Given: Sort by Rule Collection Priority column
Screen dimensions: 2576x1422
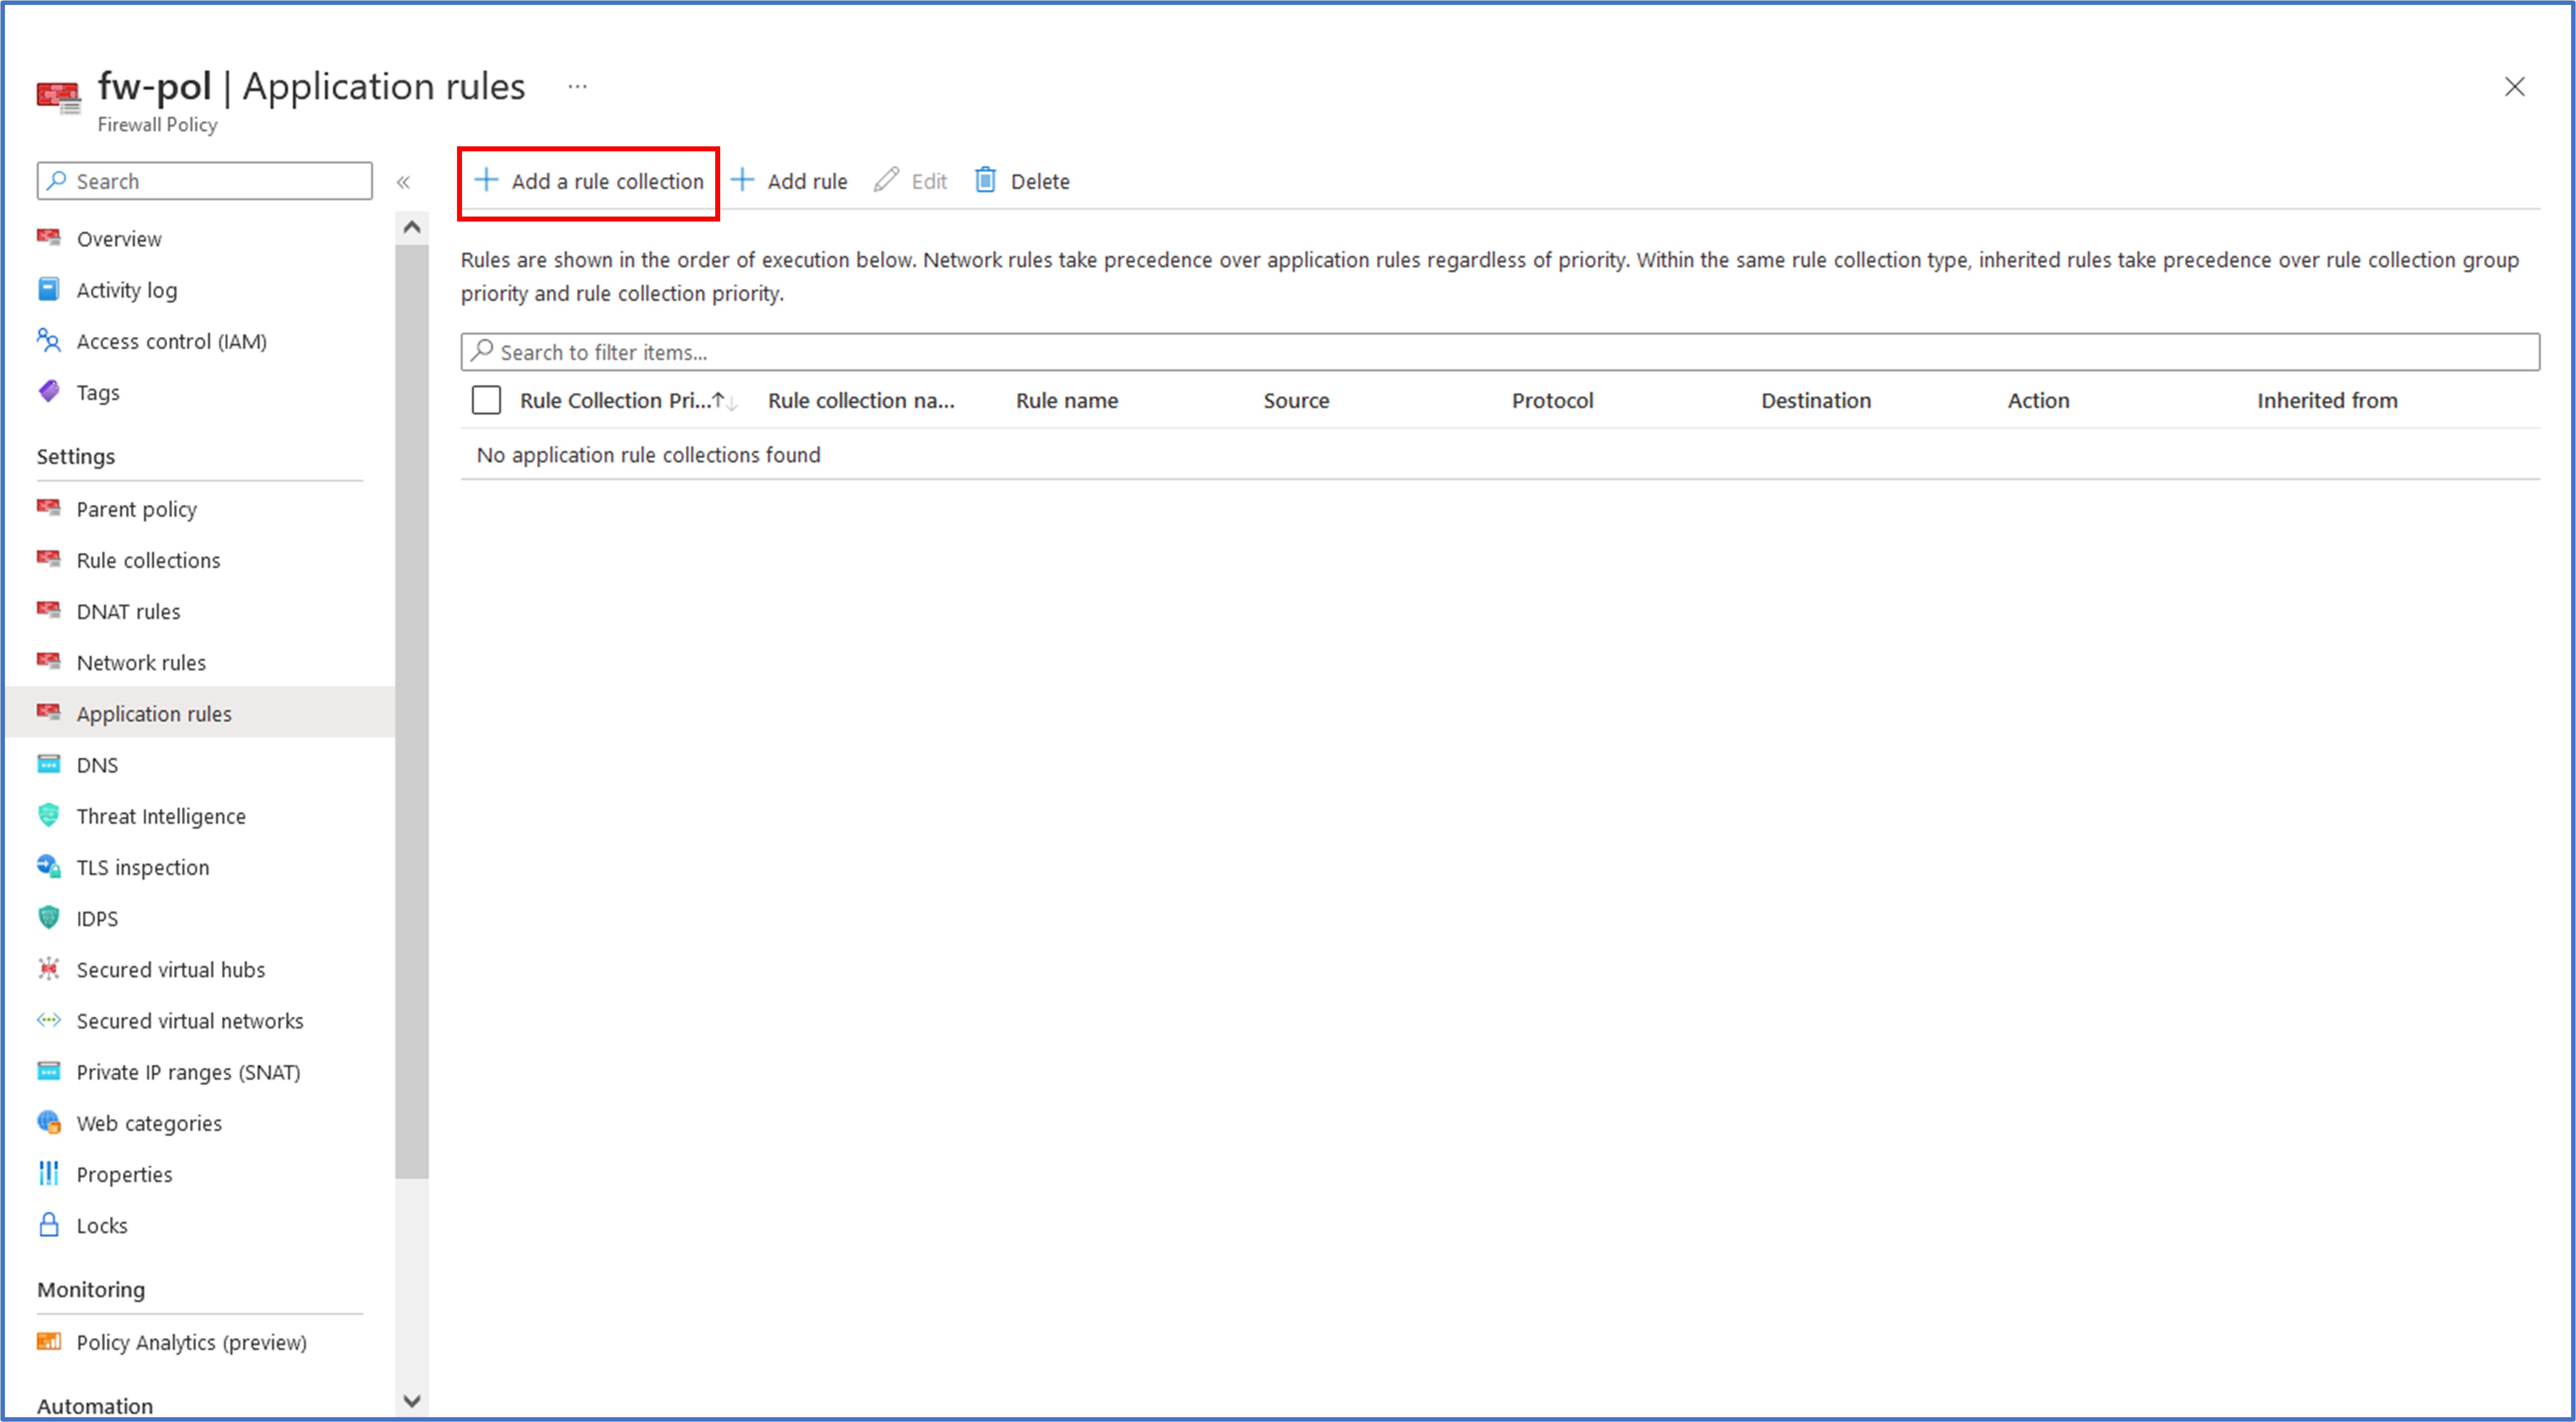Looking at the screenshot, I should pos(620,400).
